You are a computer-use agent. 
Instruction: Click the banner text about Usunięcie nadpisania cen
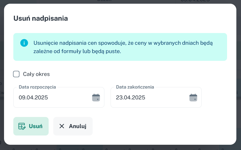123,47
